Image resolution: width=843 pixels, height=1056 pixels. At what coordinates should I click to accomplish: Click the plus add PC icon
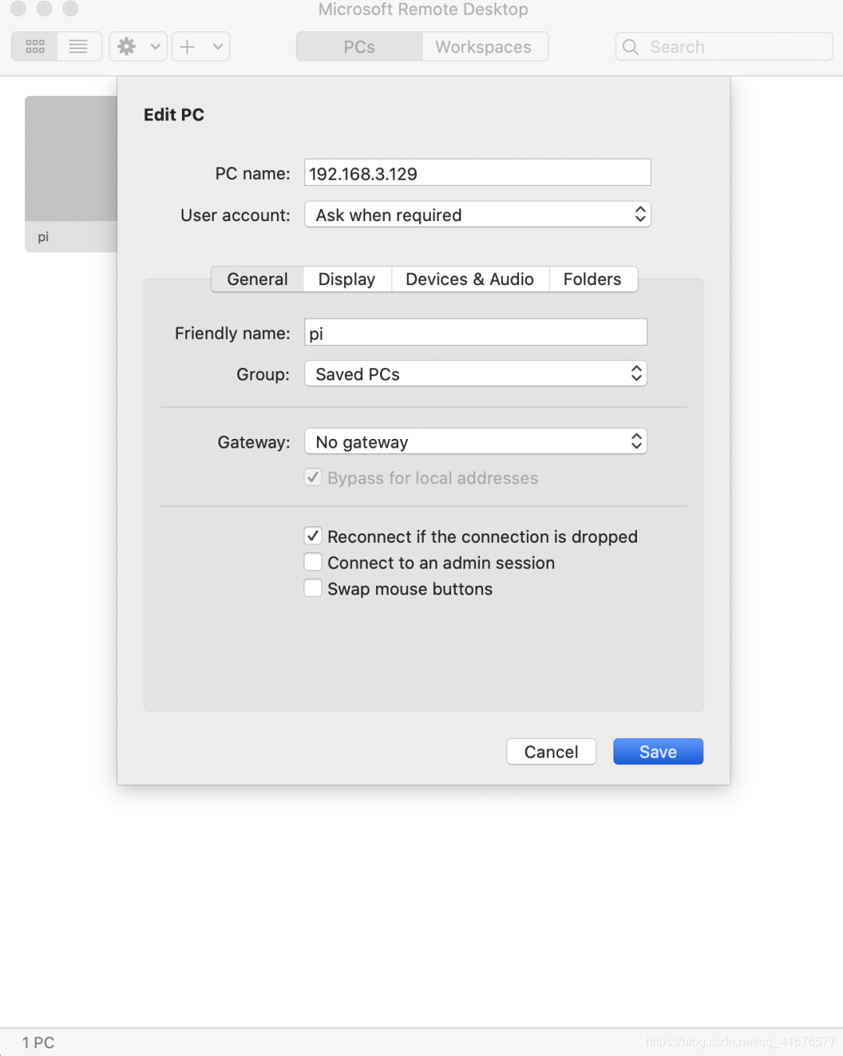click(188, 47)
